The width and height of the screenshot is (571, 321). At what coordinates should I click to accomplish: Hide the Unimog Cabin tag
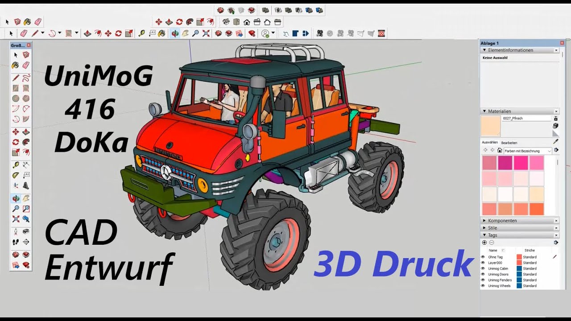(483, 268)
